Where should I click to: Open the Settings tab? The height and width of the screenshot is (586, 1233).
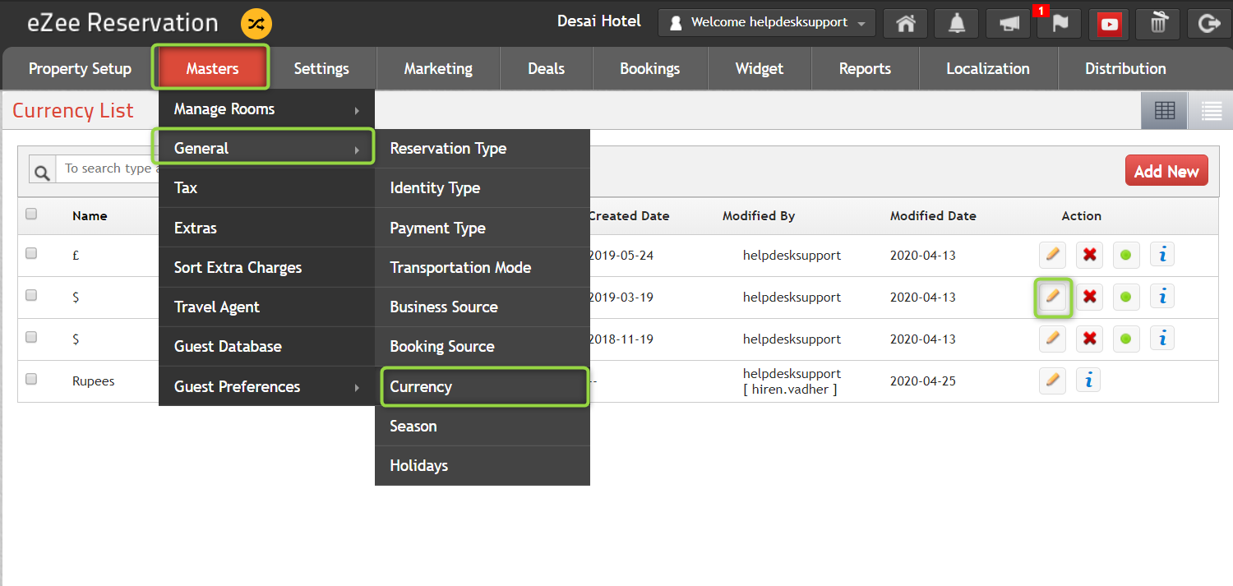click(321, 69)
